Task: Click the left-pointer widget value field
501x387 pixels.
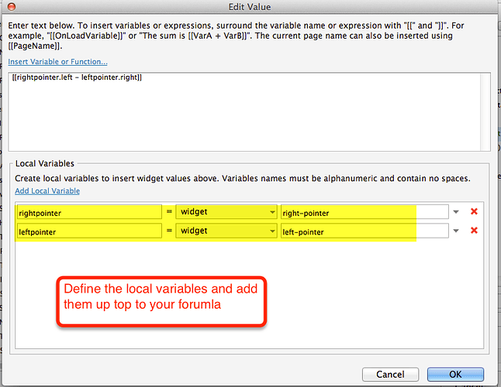Action: pyautogui.click(x=364, y=231)
